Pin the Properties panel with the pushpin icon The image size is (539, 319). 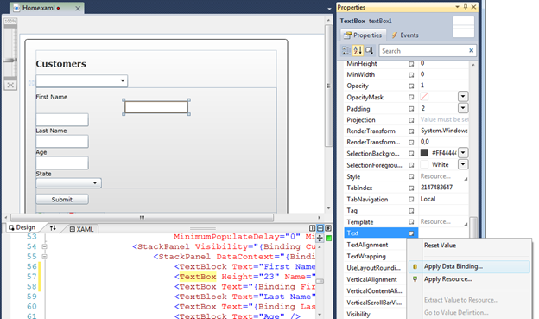pyautogui.click(x=466, y=7)
